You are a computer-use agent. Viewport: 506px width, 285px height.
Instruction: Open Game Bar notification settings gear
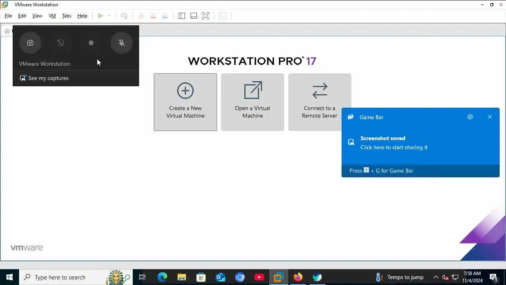click(470, 117)
